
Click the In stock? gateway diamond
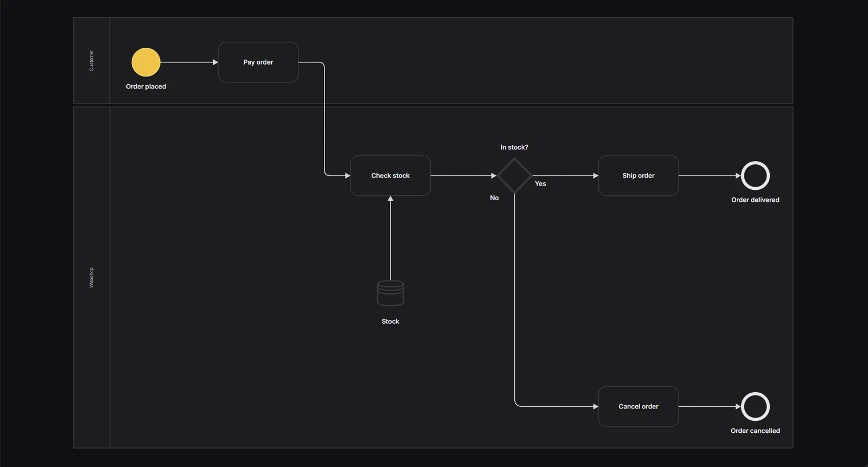click(x=514, y=176)
